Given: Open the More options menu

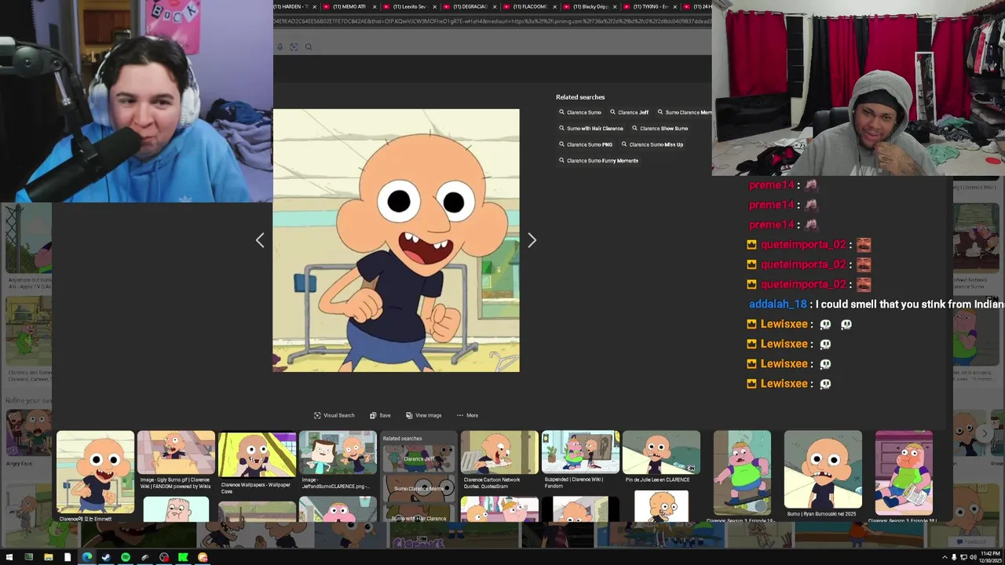Looking at the screenshot, I should coord(467,415).
